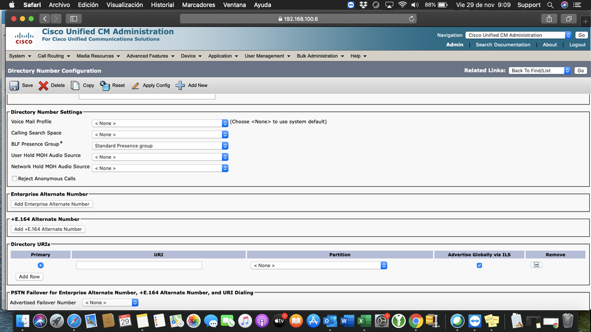Open the System menu
The height and width of the screenshot is (332, 591).
(20, 56)
